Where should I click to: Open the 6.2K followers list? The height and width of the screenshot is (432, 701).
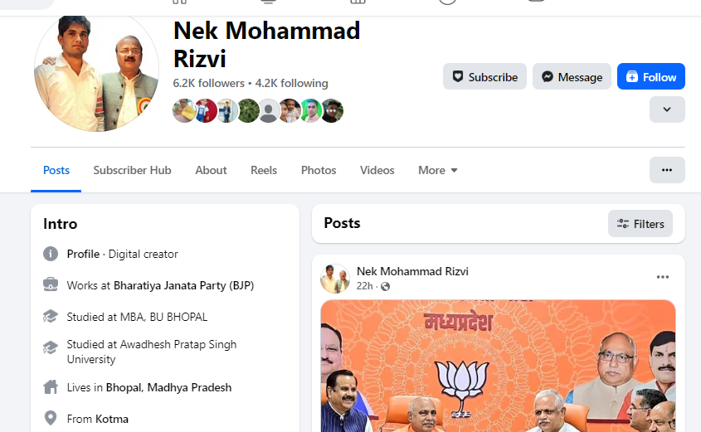209,83
